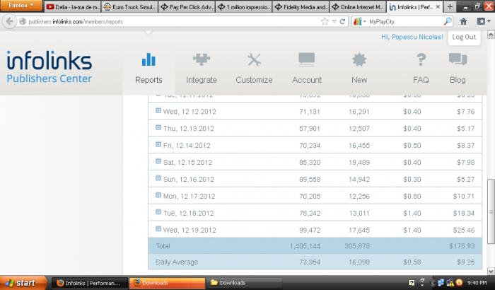
Task: Expand the Wed, 12.12.2012 row
Action: (x=158, y=110)
